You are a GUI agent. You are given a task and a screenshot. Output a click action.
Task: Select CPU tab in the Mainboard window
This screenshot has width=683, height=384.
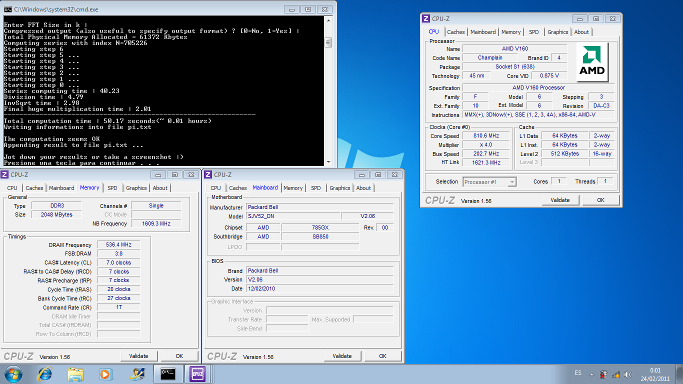[x=215, y=188]
